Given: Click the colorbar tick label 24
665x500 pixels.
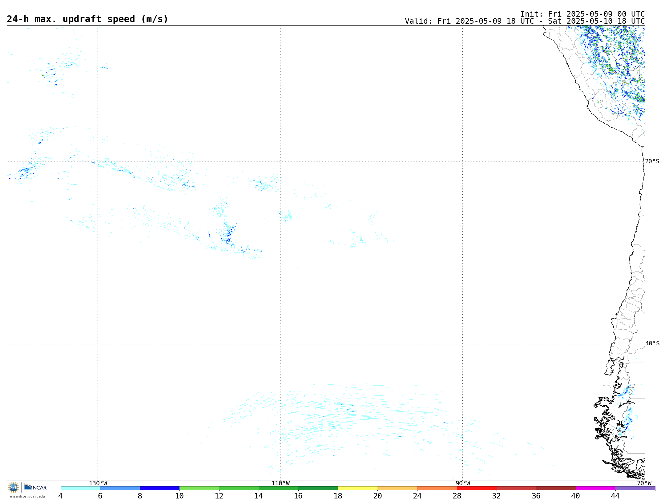Looking at the screenshot, I should 417,496.
